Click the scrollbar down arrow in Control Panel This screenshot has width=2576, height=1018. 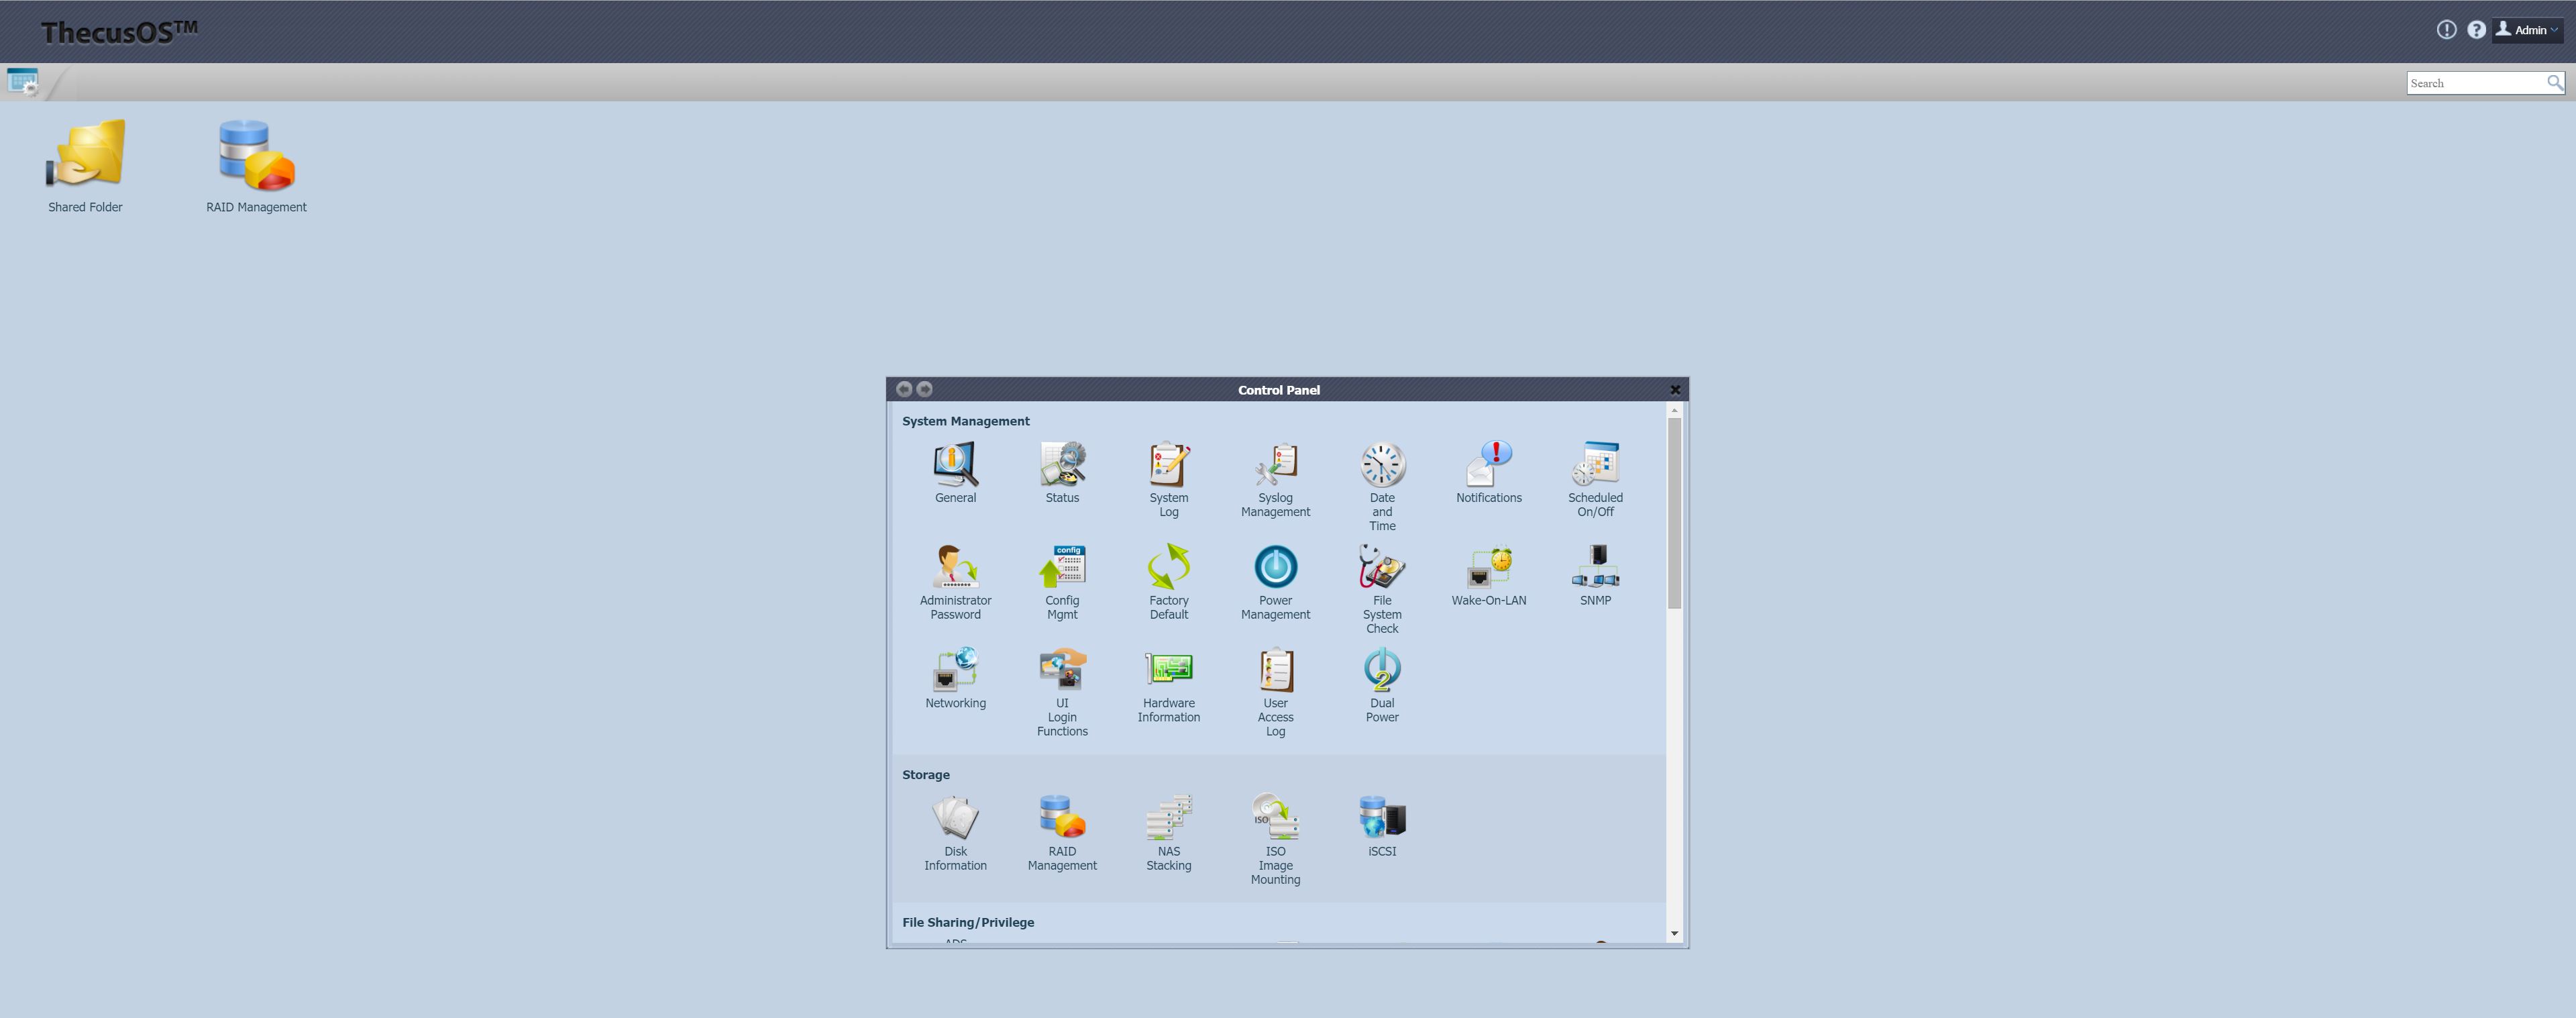[1674, 933]
